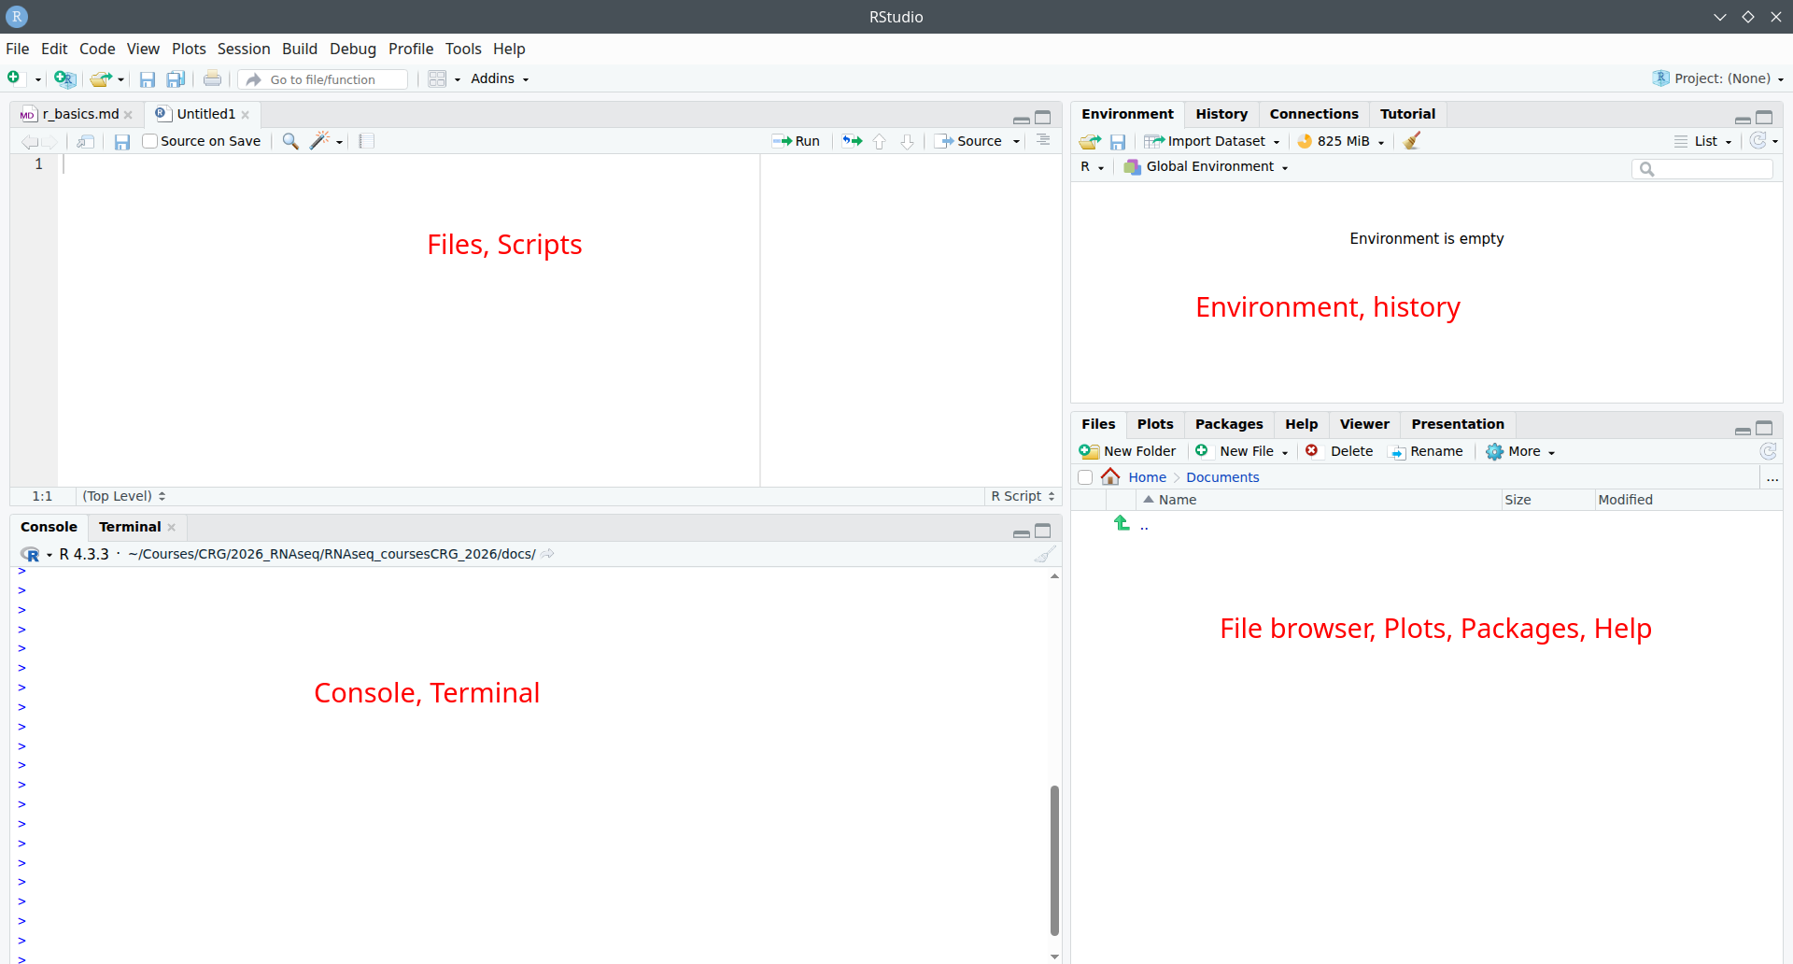This screenshot has height=964, width=1793.
Task: Go up to parent directory arrow
Action: [1122, 524]
